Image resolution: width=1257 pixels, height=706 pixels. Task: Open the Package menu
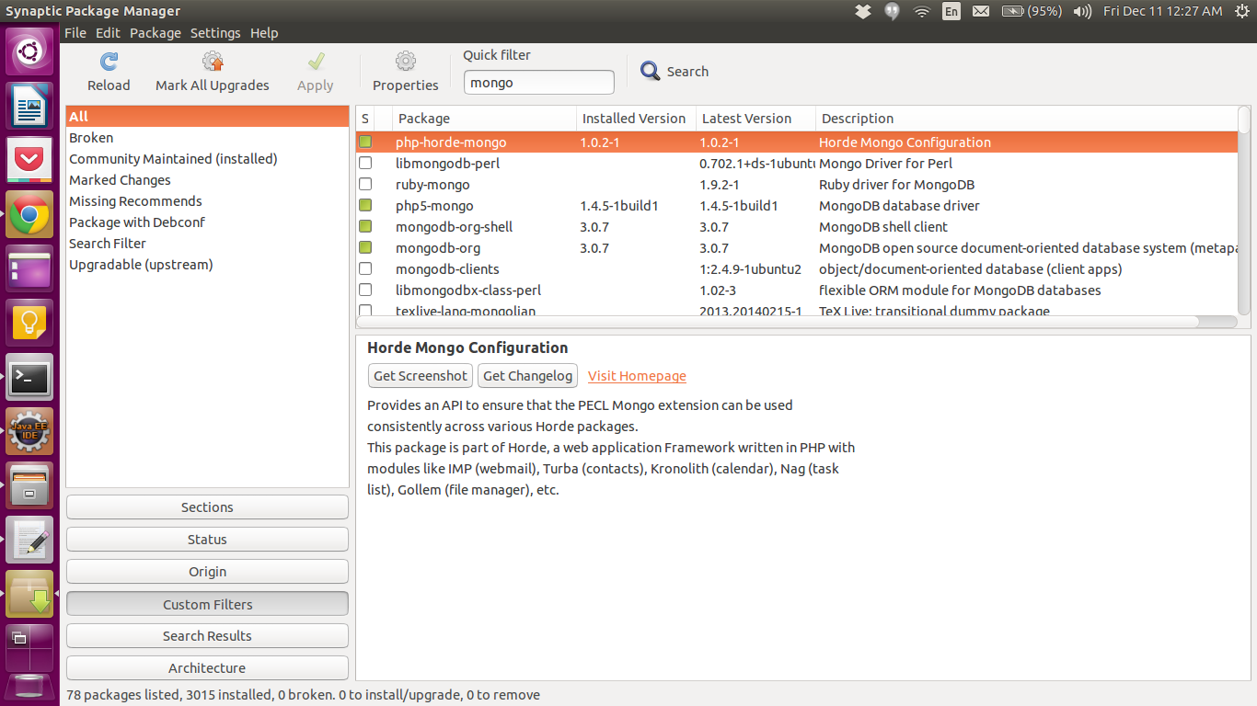(x=156, y=33)
